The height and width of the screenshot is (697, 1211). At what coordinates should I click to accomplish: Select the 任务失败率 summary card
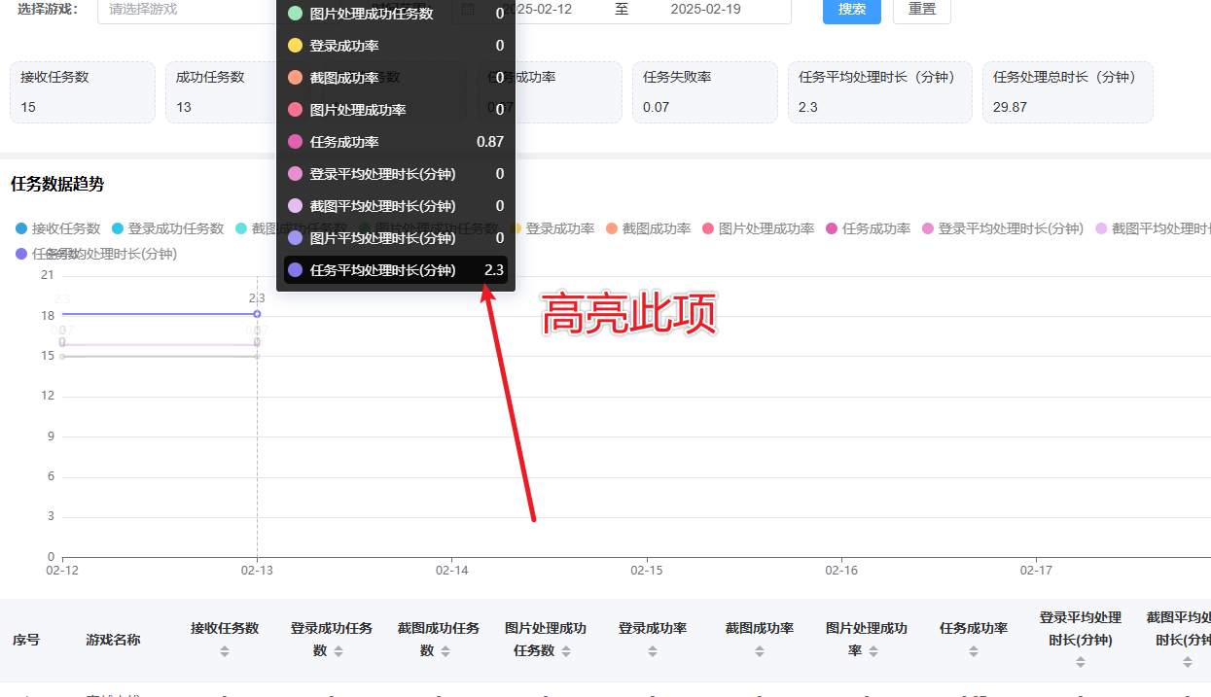pyautogui.click(x=705, y=92)
